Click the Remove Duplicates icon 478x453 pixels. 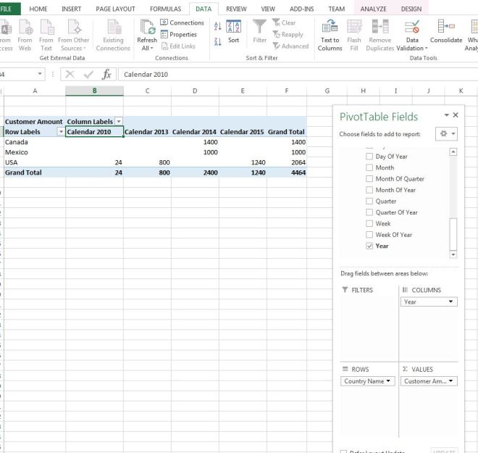(x=380, y=28)
